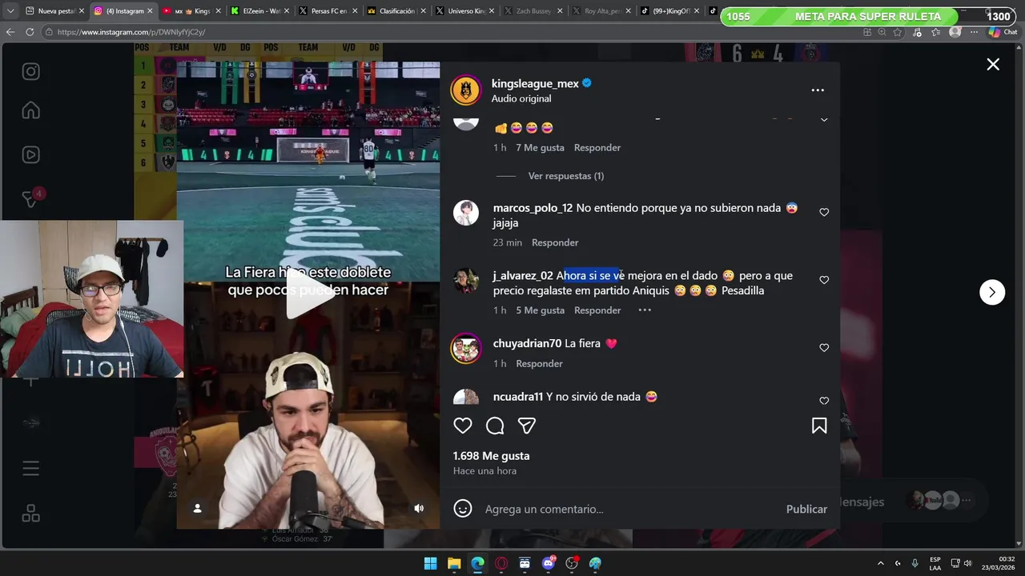
Task: Open emoji picker in comment box
Action: pyautogui.click(x=463, y=509)
